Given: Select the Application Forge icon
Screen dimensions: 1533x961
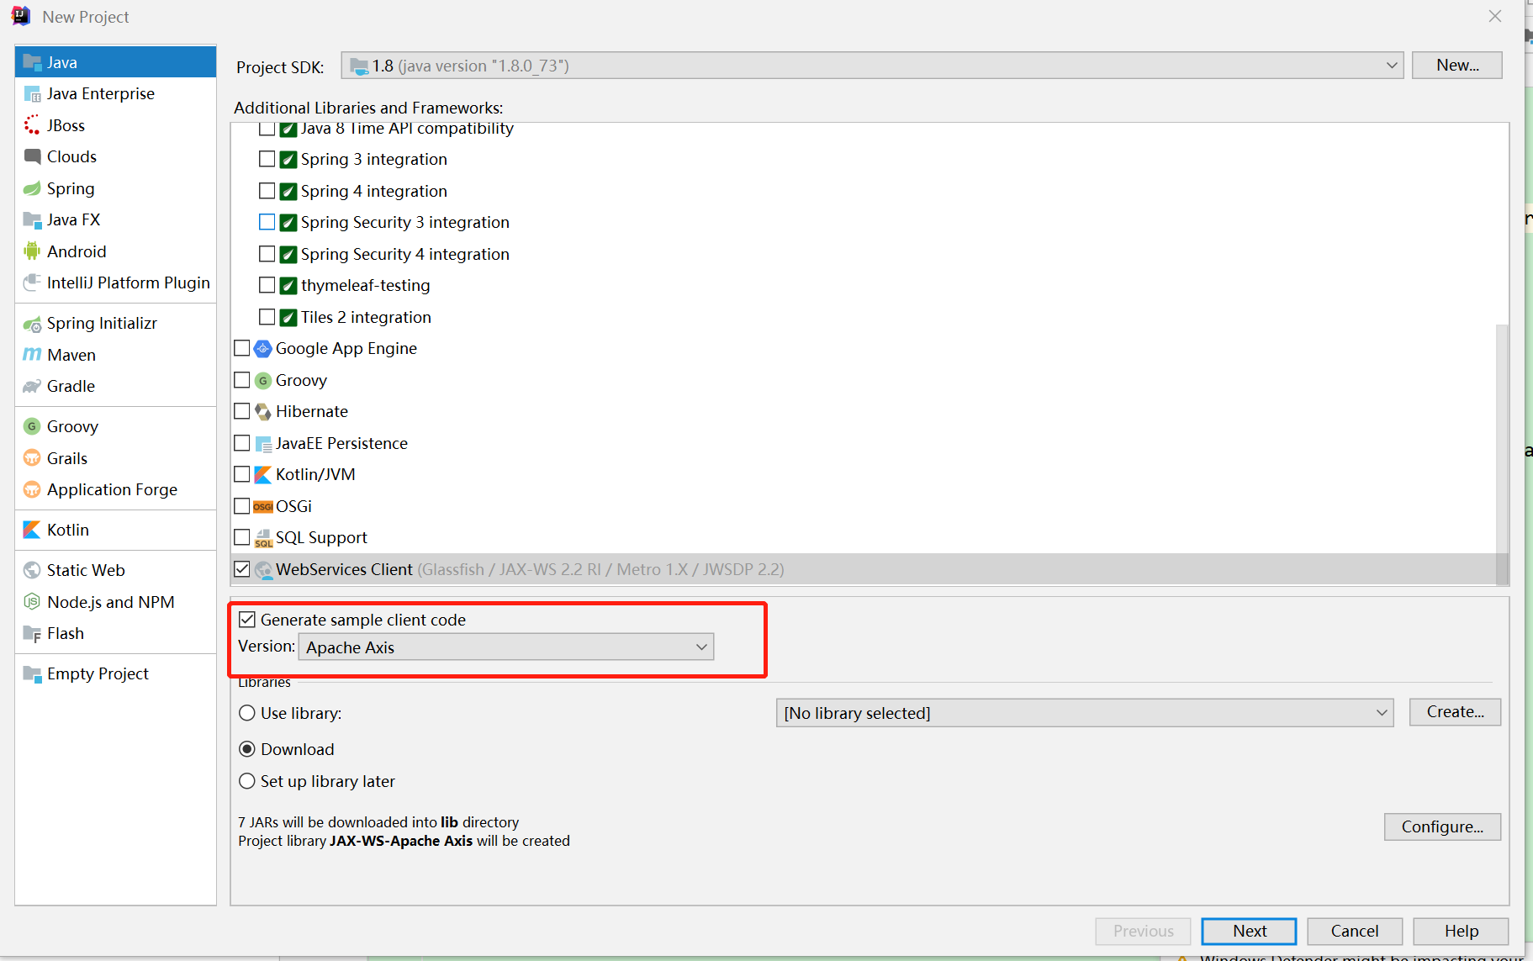Looking at the screenshot, I should pos(32,489).
